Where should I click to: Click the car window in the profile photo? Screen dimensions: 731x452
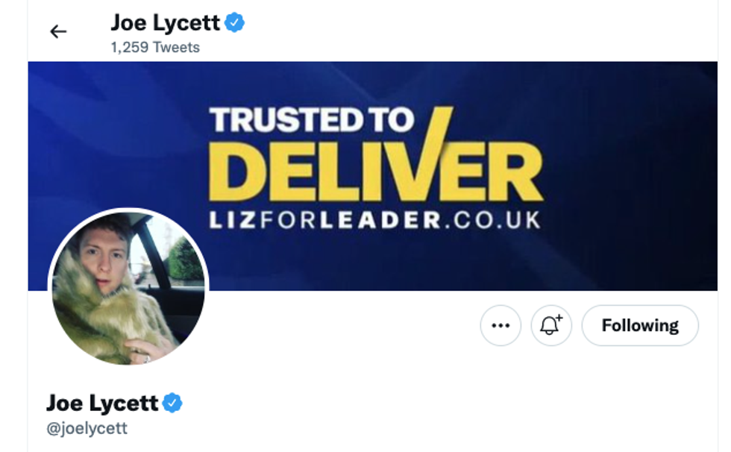click(x=179, y=254)
